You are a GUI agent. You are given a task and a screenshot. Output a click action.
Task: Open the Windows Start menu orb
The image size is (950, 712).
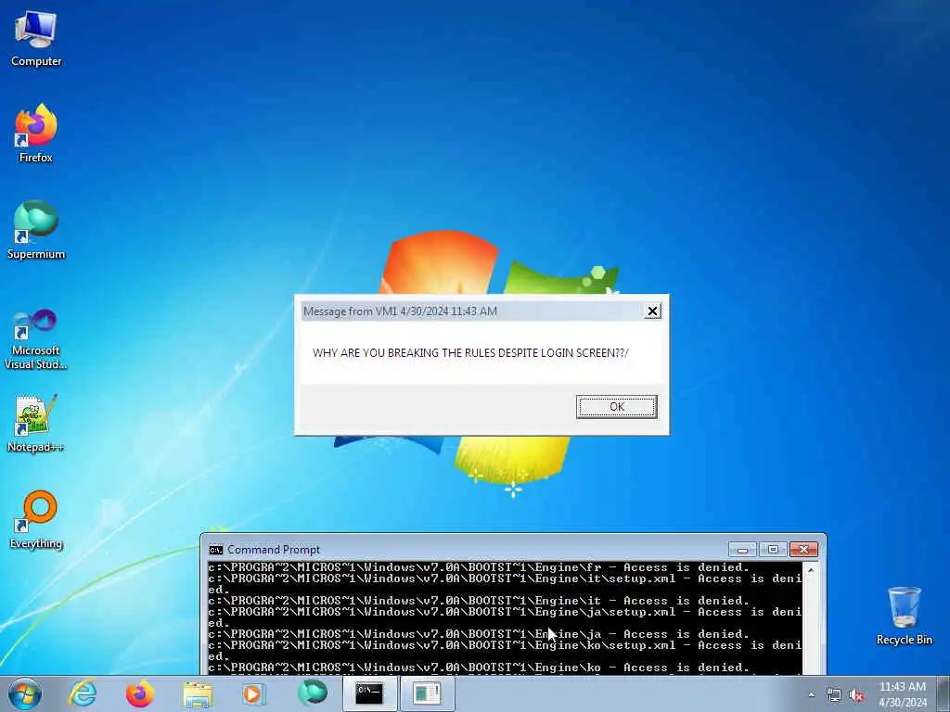25,693
